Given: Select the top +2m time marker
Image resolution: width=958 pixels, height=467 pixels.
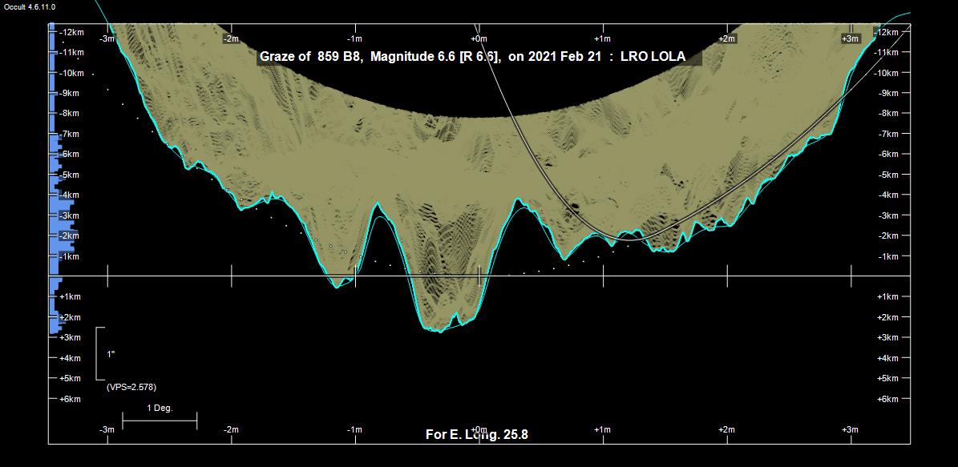Looking at the screenshot, I should click(x=726, y=38).
